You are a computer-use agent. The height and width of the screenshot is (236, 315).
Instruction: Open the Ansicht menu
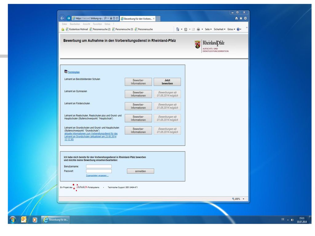(x=86, y=24)
